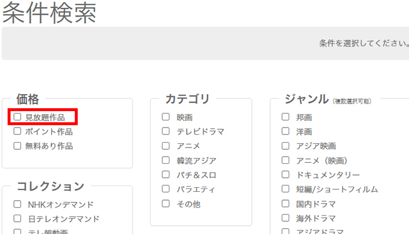
Task: Check the 見放題作品 checkbox
Action: [x=18, y=117]
